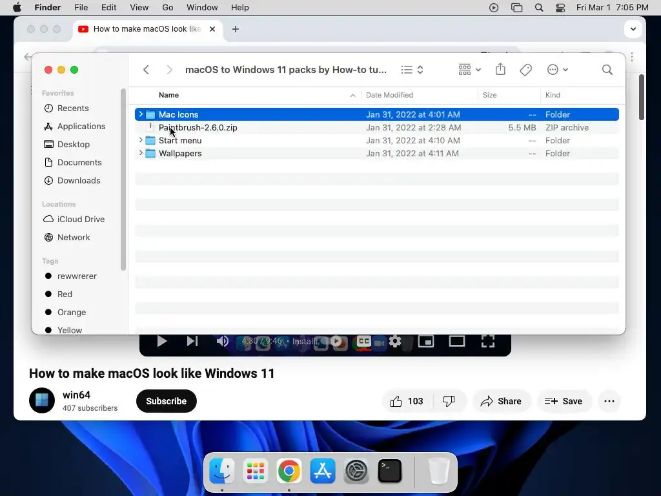Click the Finder Tags icon
661x496 pixels.
point(525,70)
